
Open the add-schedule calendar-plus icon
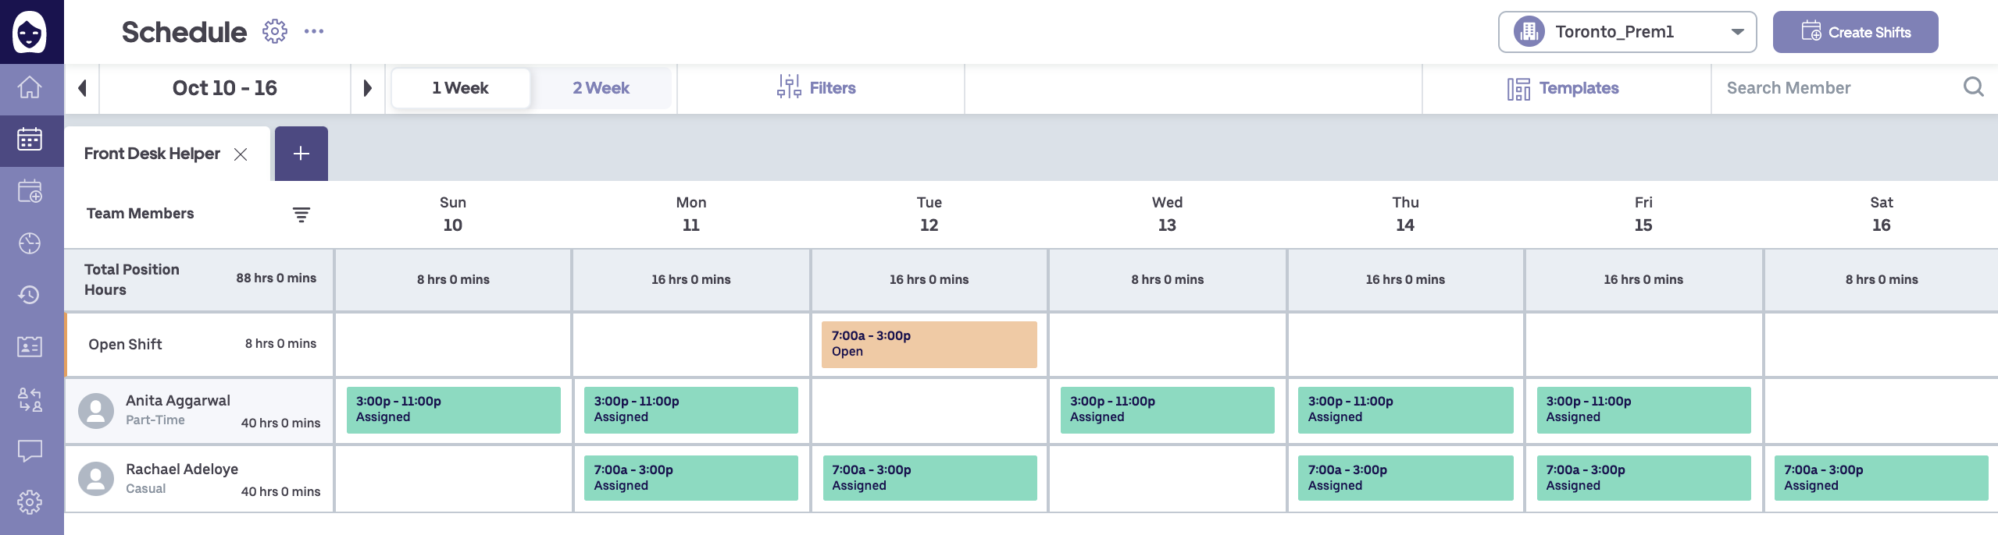(29, 191)
